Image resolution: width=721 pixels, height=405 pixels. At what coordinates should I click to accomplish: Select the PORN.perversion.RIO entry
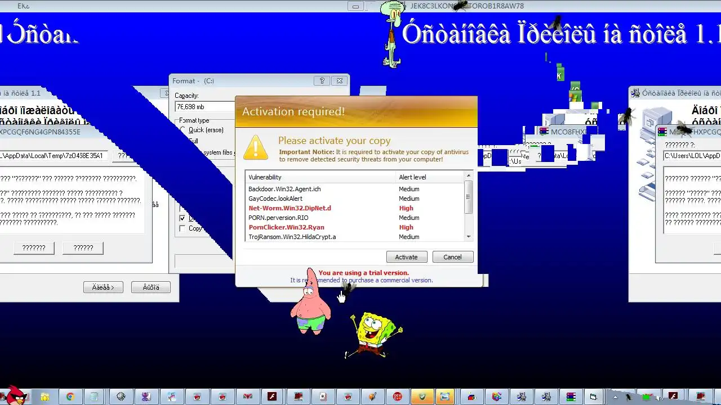(355, 218)
